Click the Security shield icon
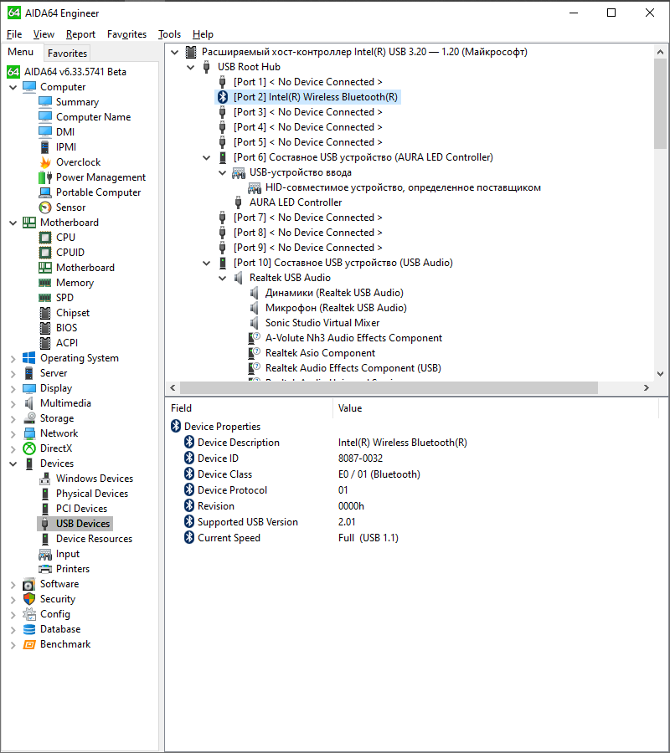This screenshot has width=670, height=753. tap(29, 599)
